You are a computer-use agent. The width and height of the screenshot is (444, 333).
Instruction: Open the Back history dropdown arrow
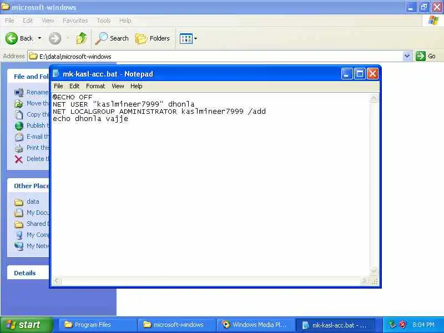point(39,38)
